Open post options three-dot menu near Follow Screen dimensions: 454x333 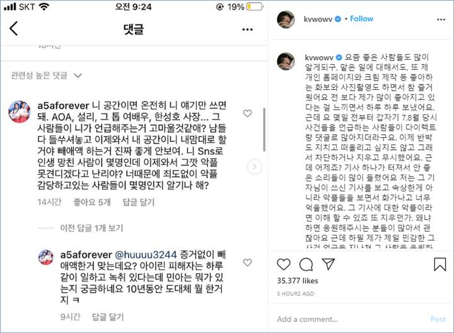tap(441, 20)
